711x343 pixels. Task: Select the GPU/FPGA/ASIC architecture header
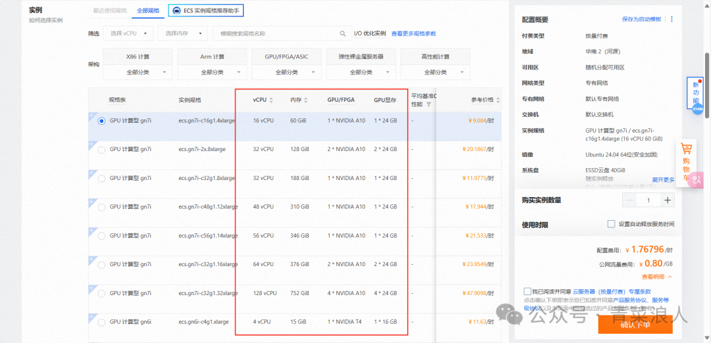286,57
